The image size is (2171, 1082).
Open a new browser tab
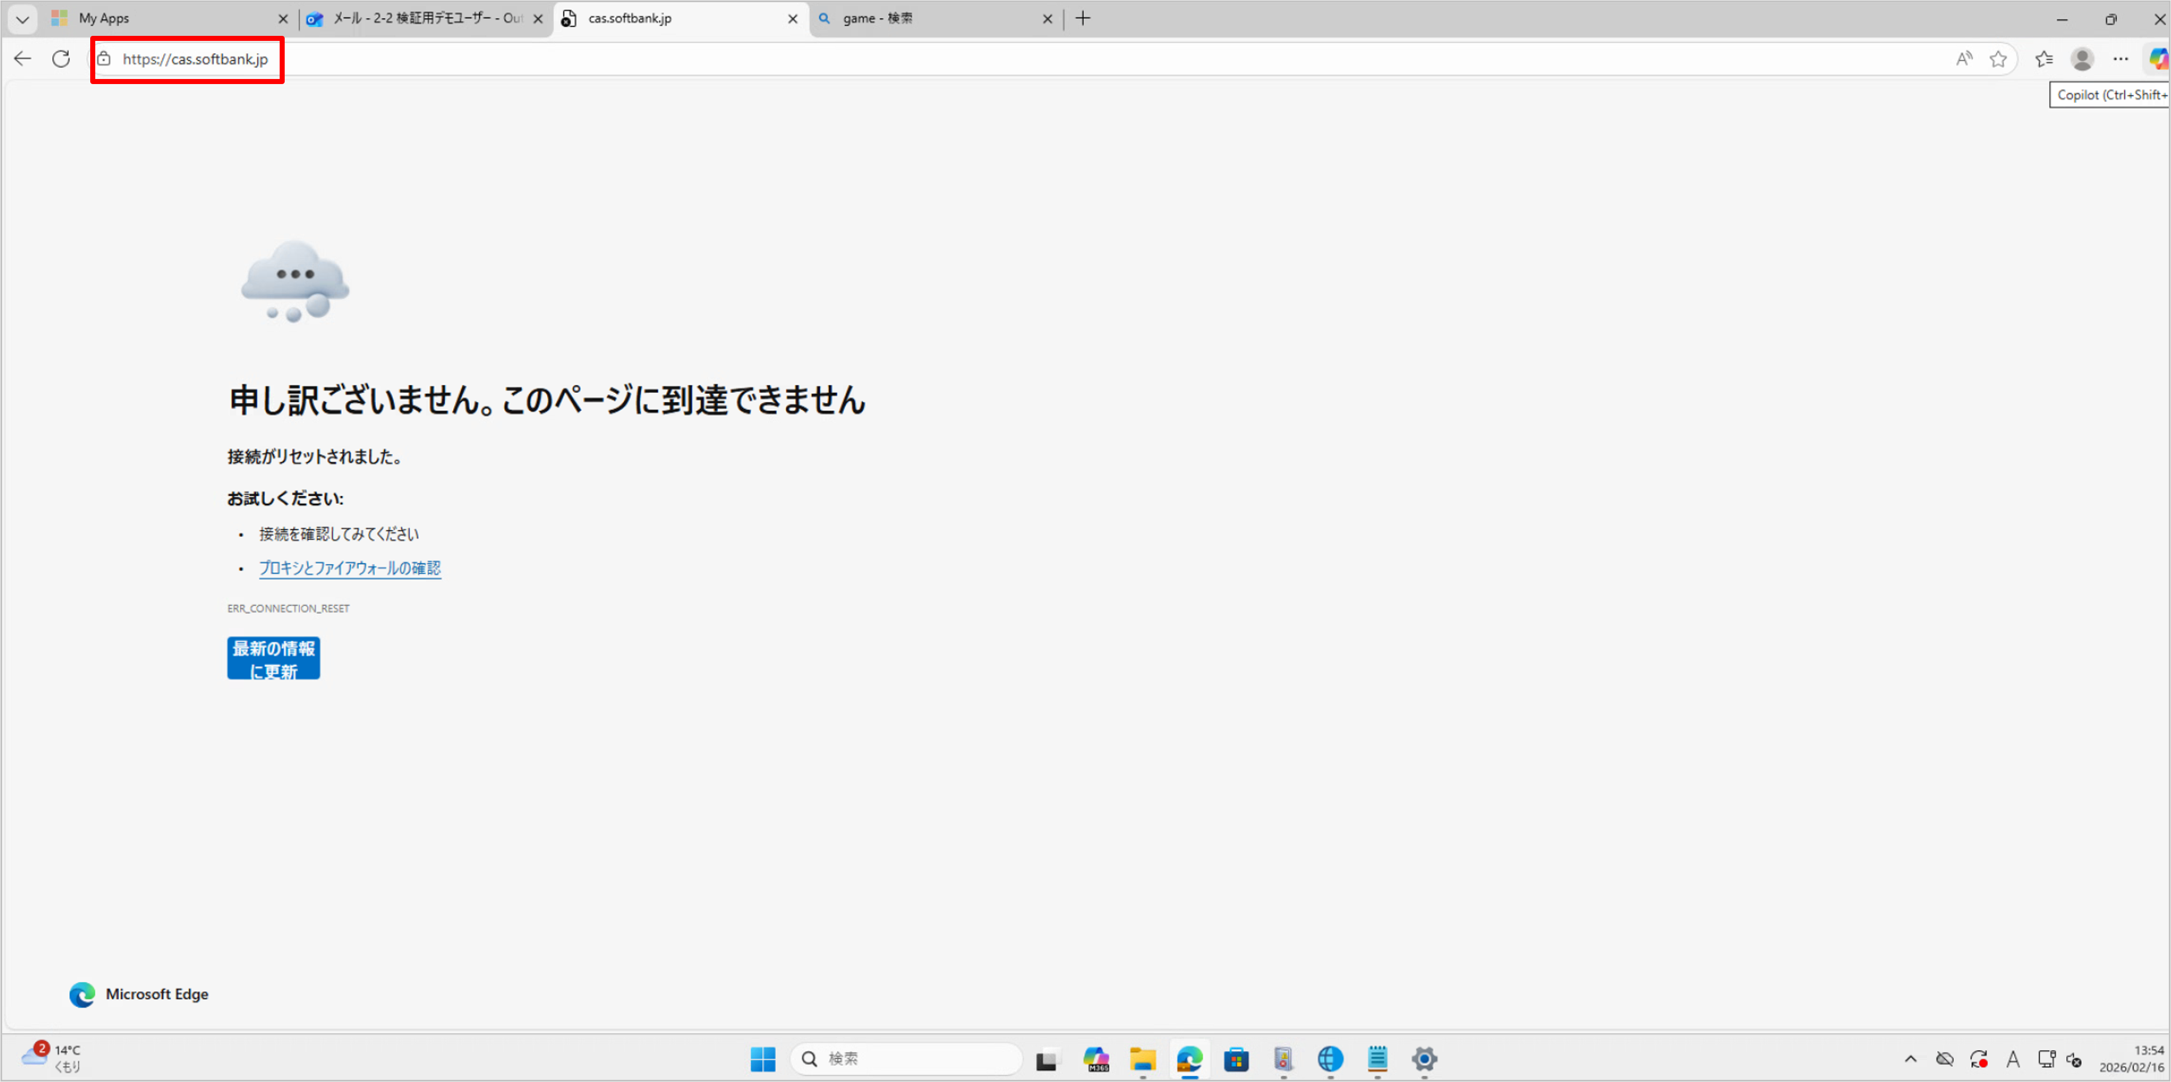(1083, 18)
